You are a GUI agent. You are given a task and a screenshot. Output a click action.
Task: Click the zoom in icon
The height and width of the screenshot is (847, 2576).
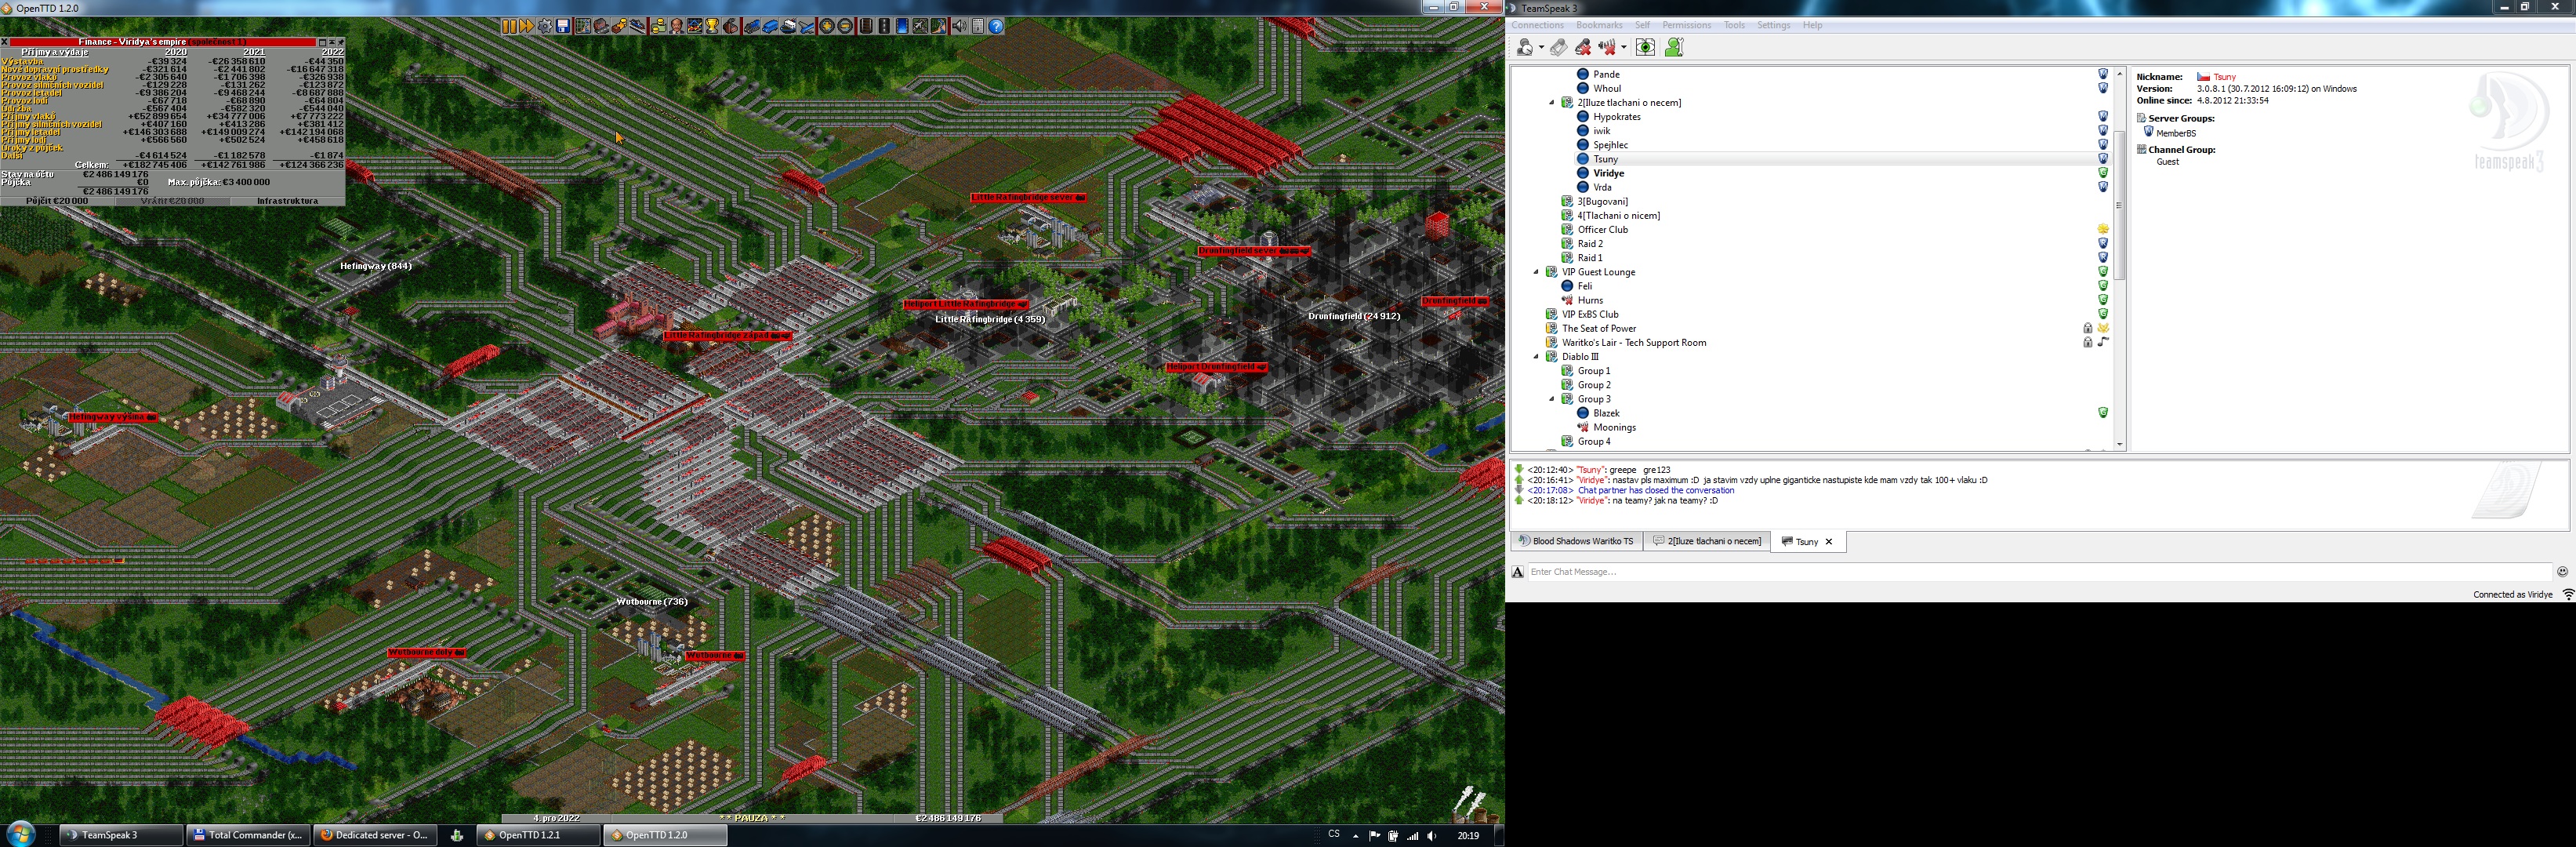pos(828,26)
